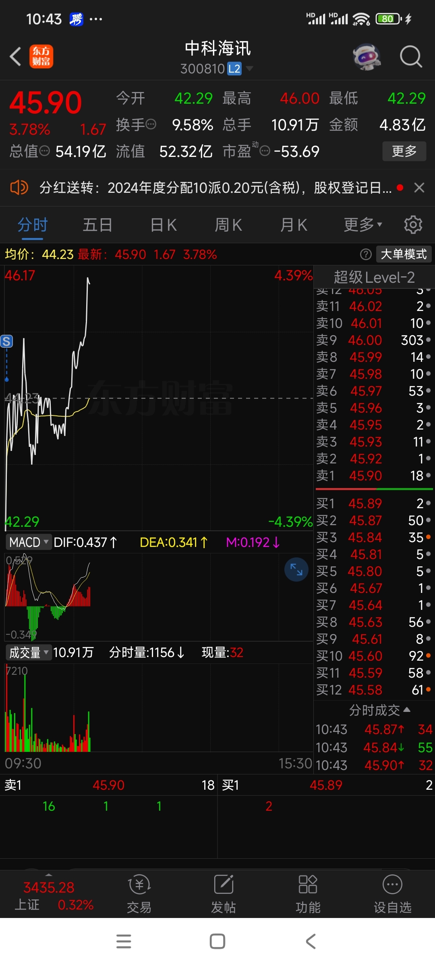
Task: Switch to the 月K tab
Action: [294, 225]
